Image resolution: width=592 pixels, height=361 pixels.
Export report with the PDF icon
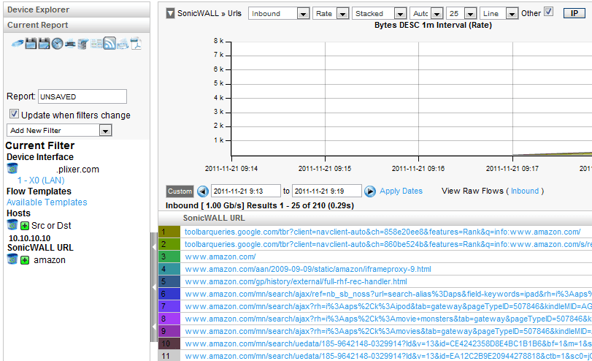(x=136, y=43)
